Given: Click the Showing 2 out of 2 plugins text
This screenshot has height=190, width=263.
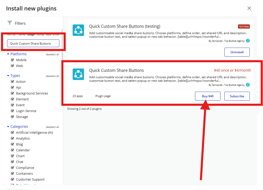Looking at the screenshot, I should [x=84, y=109].
